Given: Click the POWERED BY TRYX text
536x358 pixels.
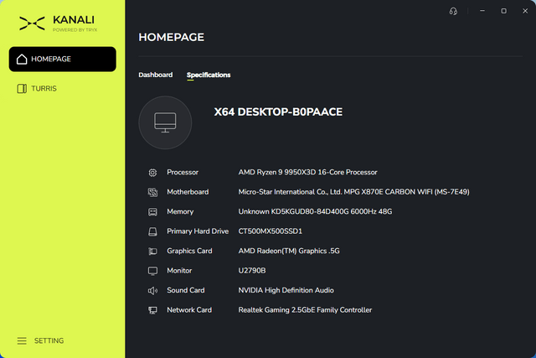Looking at the screenshot, I should [75, 30].
